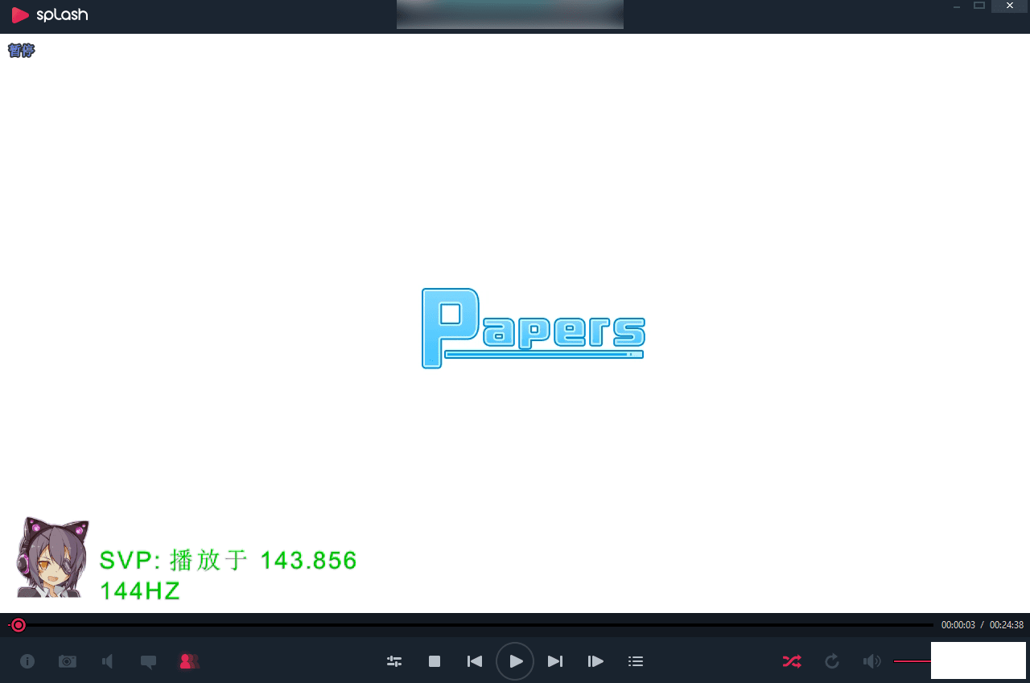Click the cat-ear girl avatar image
1030x683 pixels.
53,558
